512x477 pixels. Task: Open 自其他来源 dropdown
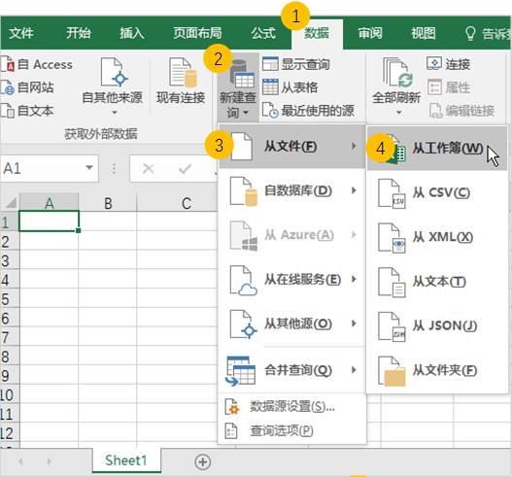tap(112, 86)
